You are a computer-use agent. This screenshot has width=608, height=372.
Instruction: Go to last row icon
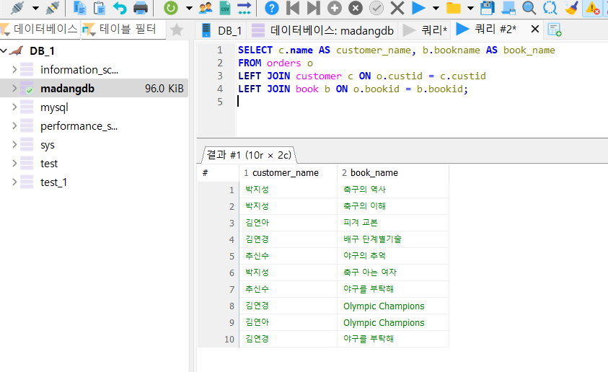tap(313, 8)
